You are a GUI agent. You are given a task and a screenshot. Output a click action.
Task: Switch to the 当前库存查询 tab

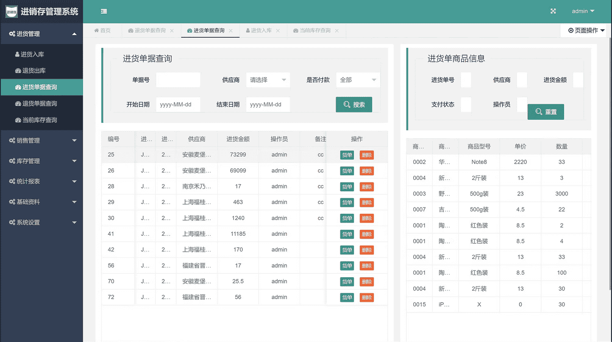pos(314,30)
